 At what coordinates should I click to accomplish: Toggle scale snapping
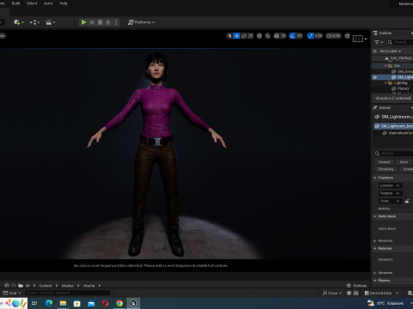[x=311, y=36]
